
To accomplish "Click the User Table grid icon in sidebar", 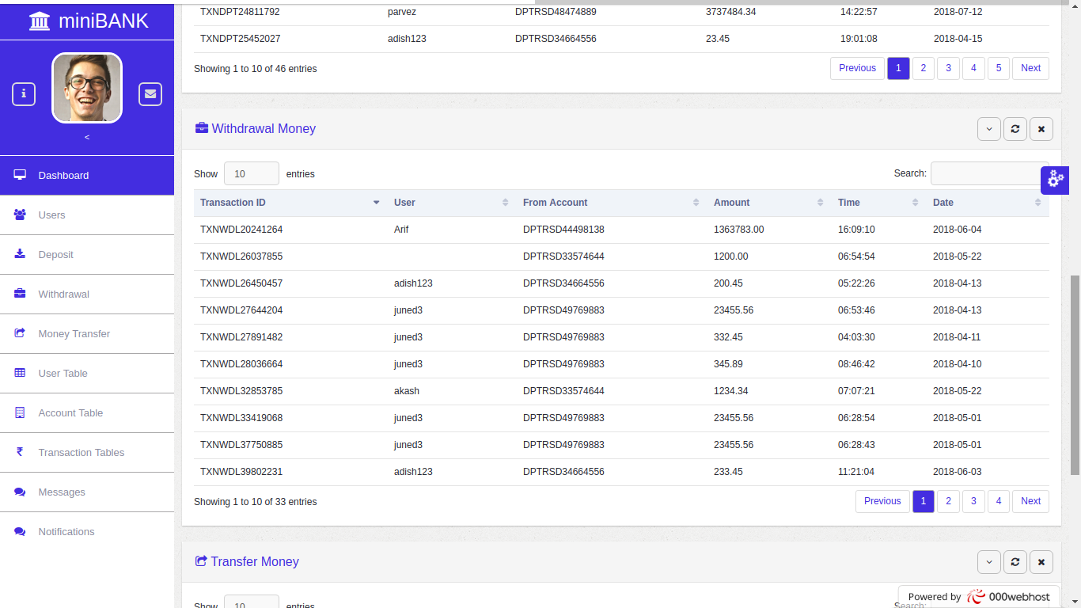I will (20, 373).
